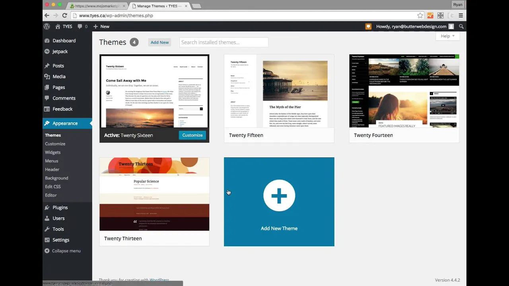Click the fullscreen arrows extension icon
509x286 pixels.
tap(441, 15)
